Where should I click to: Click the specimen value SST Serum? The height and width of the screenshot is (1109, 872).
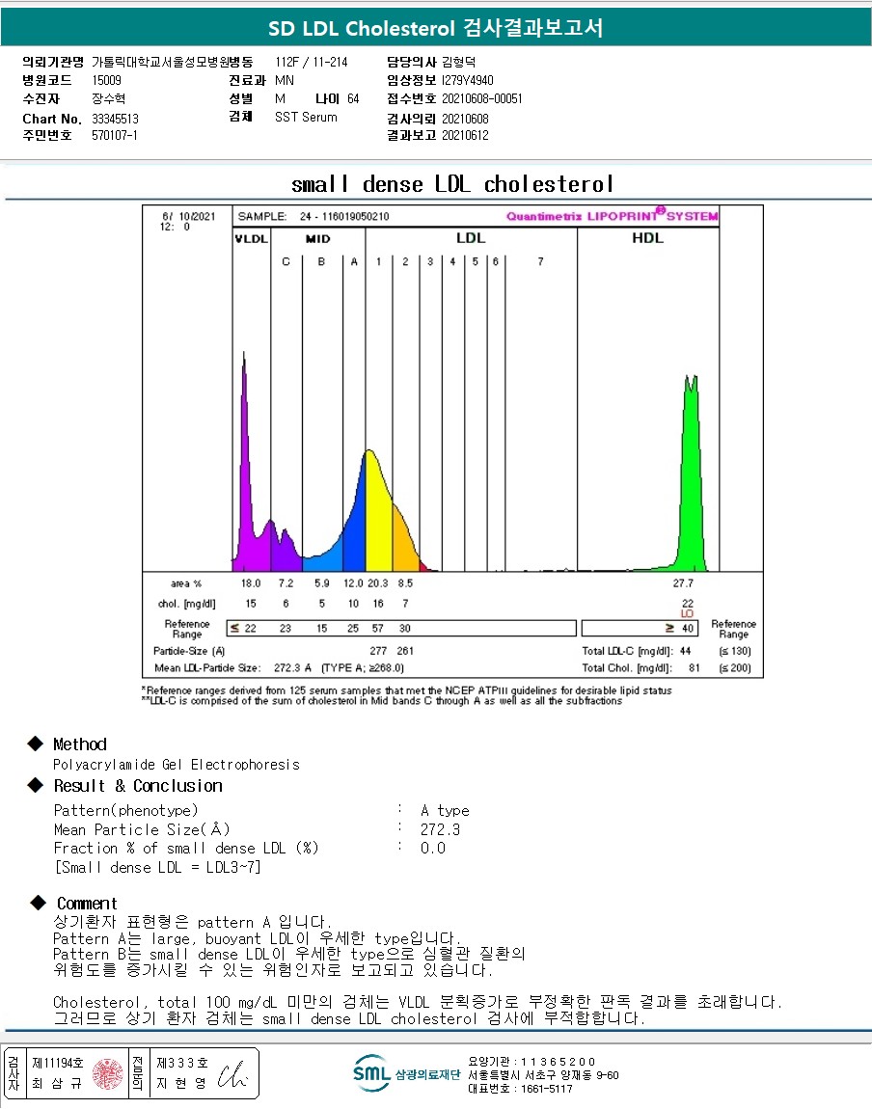click(306, 118)
